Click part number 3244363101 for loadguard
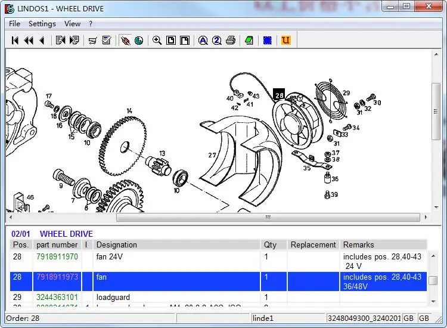 pos(57,297)
